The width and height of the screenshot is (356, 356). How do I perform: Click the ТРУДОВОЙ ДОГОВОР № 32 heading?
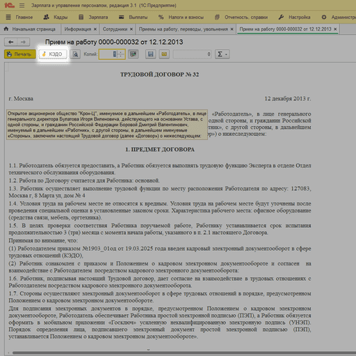pos(160,75)
